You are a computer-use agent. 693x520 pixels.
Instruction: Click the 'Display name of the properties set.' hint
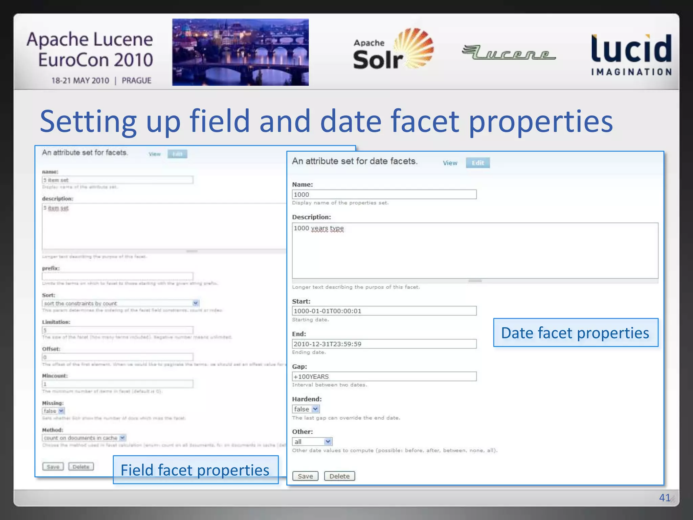pos(340,203)
